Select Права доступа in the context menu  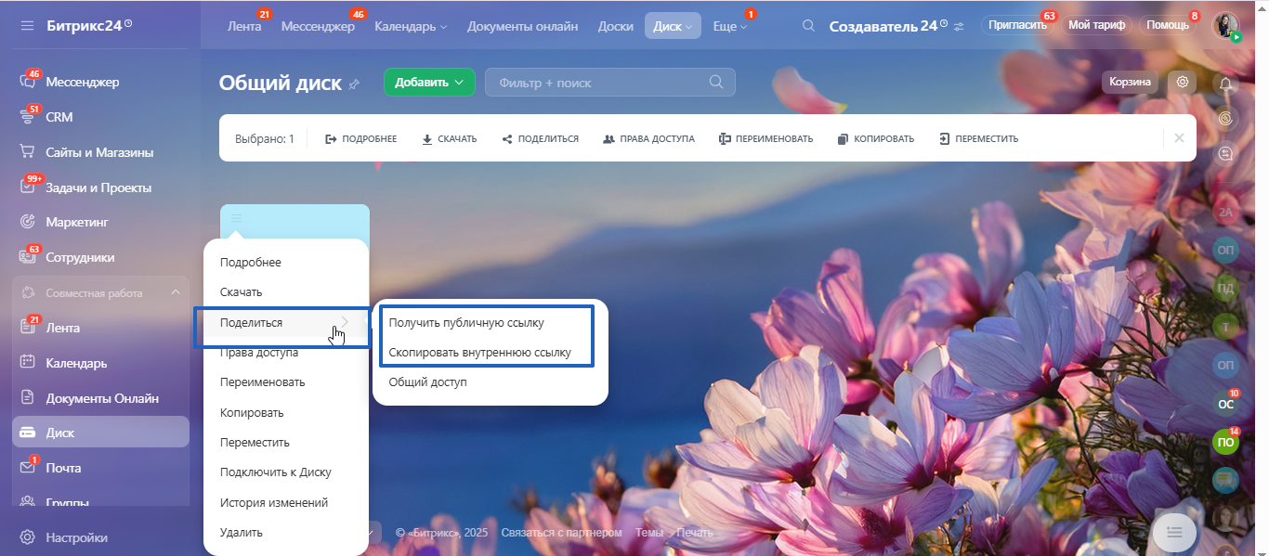point(259,353)
